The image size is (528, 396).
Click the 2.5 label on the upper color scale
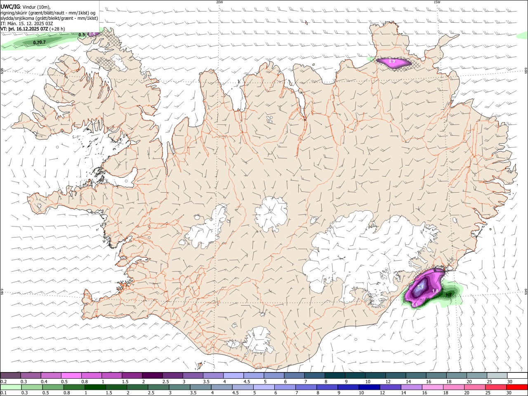[165, 382]
